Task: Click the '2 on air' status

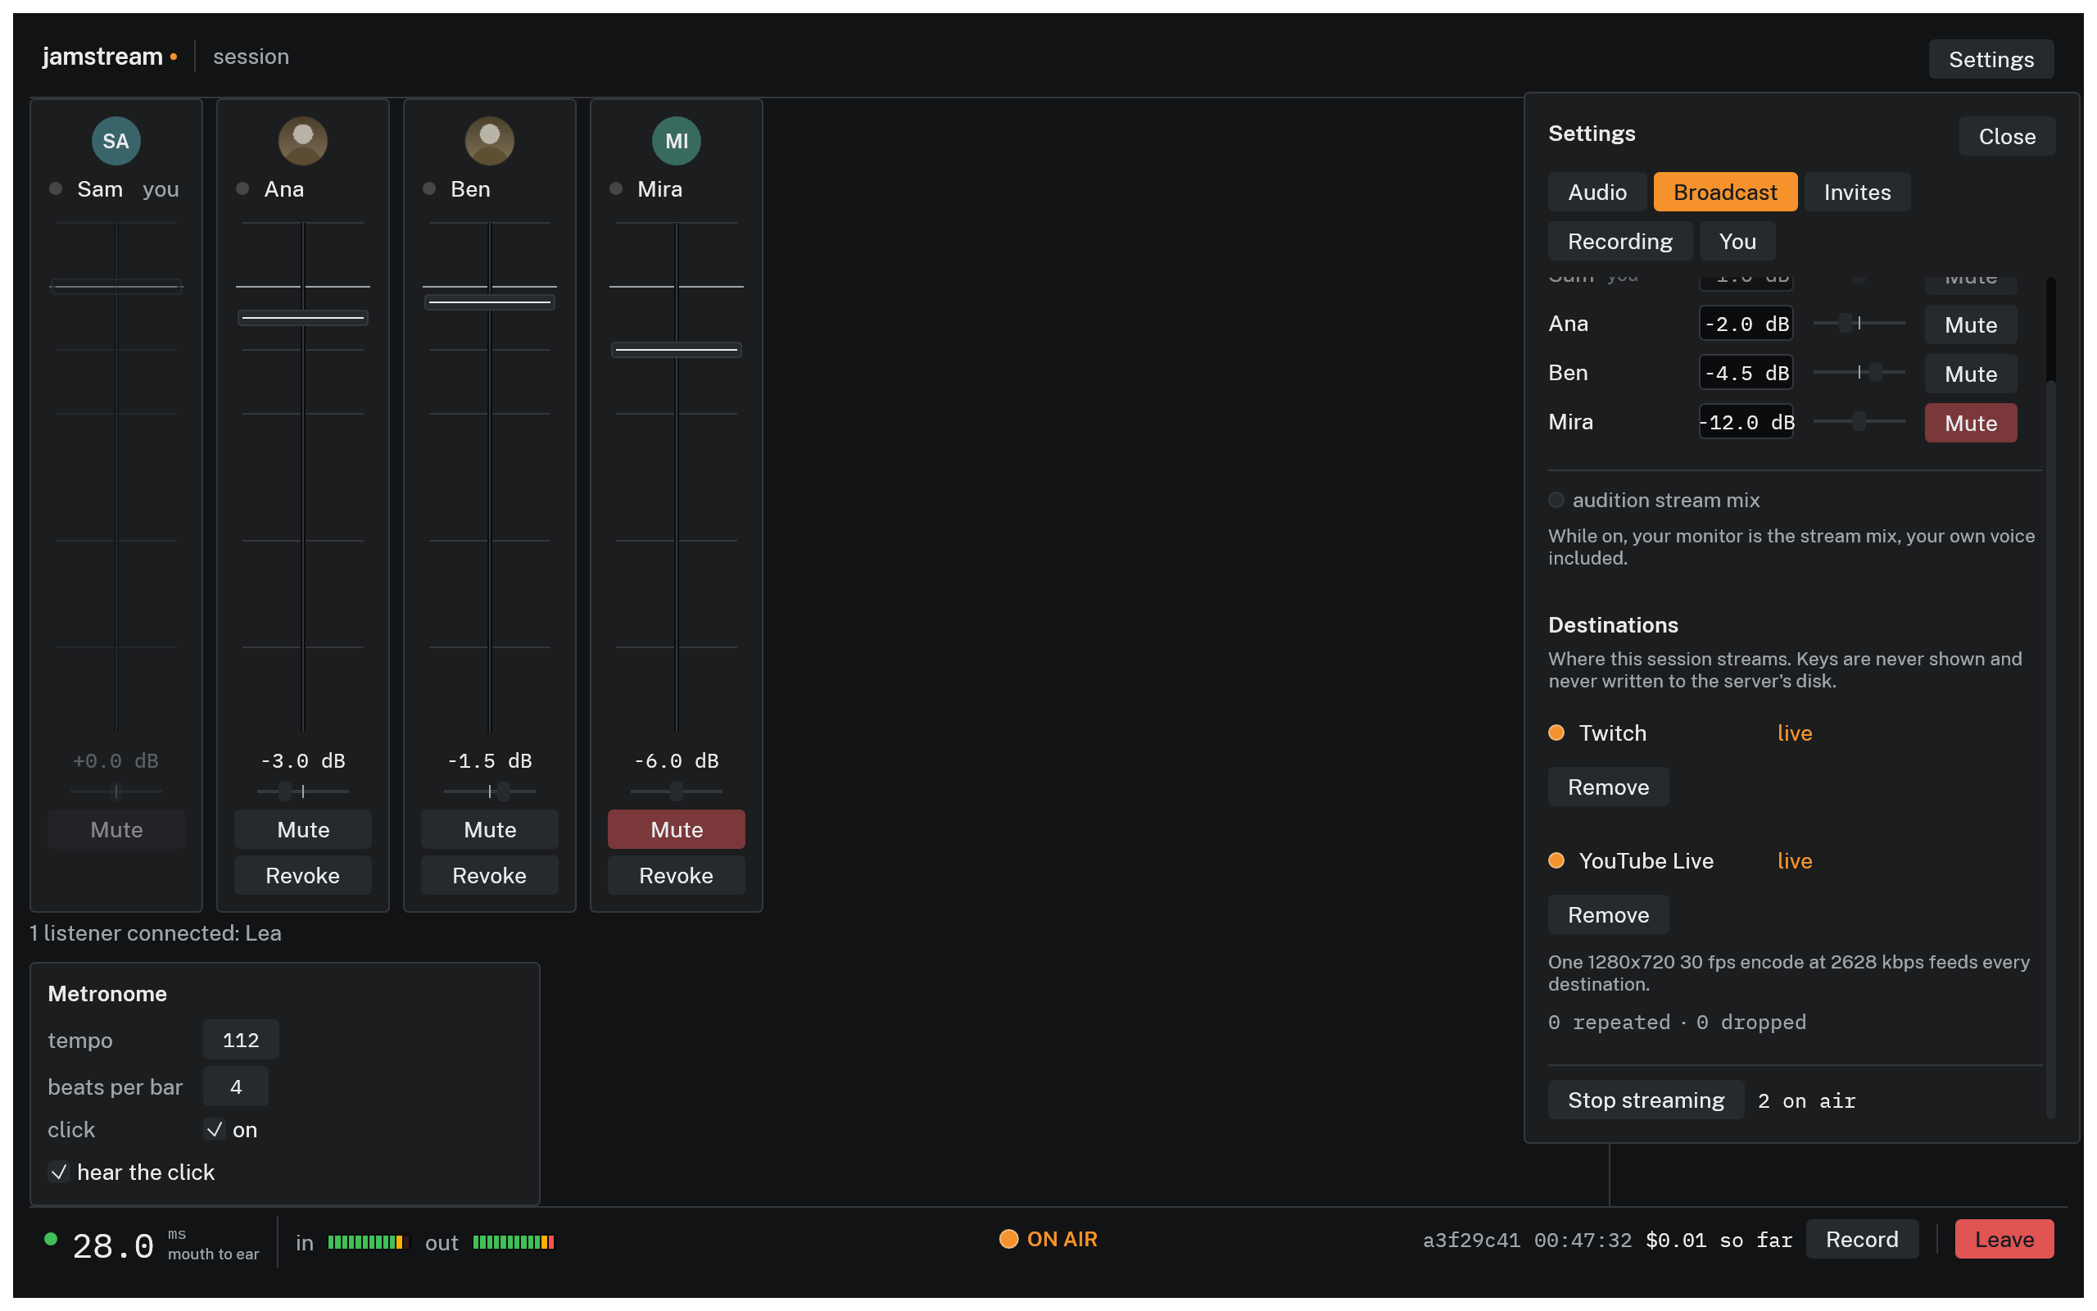Action: point(1806,1100)
